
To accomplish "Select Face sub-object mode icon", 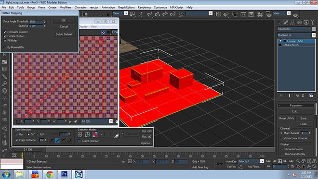I will pos(95,134).
